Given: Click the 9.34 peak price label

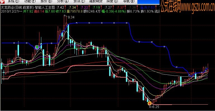Looking at the screenshot, I should pos(71,17).
